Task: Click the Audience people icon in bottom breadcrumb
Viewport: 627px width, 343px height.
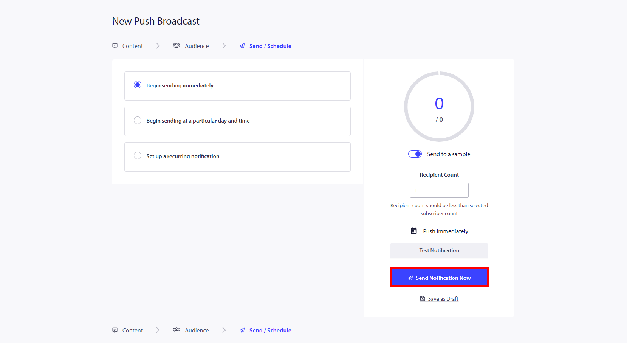Action: point(176,330)
